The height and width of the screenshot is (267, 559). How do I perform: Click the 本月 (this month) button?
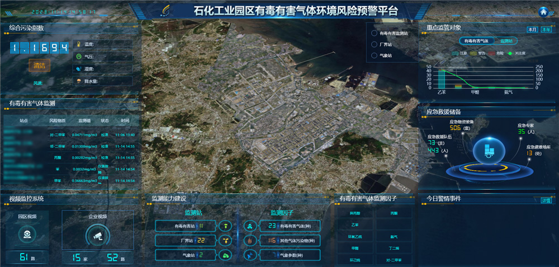tap(532, 30)
